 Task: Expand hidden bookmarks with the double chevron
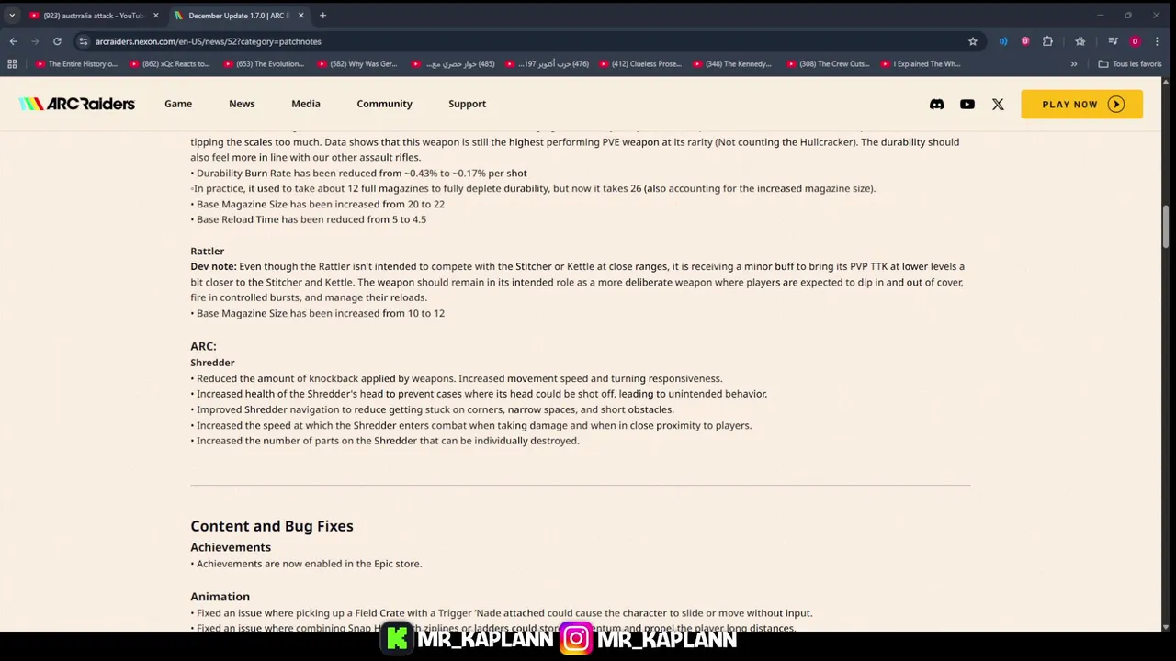coord(1073,64)
